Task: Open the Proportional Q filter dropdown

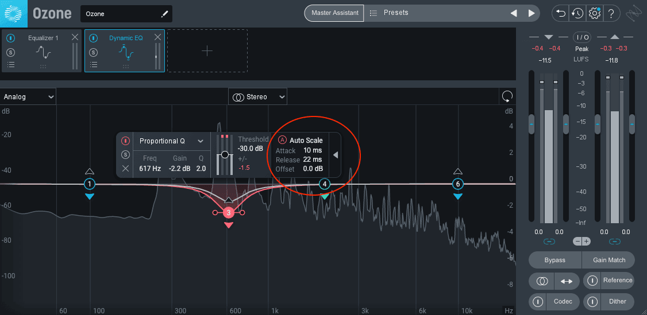Action: pyautogui.click(x=171, y=141)
